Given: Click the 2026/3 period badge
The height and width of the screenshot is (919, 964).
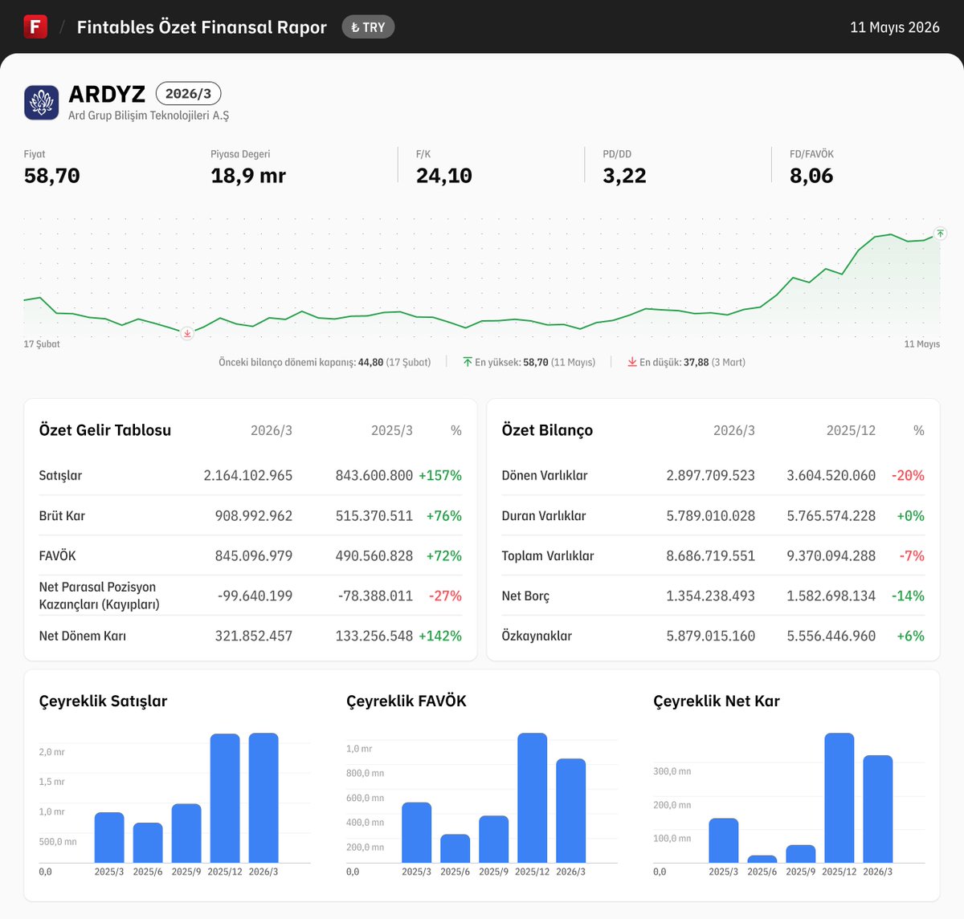Looking at the screenshot, I should [188, 93].
